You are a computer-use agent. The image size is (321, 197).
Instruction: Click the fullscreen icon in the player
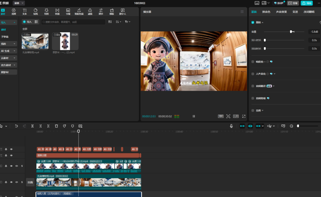[x=244, y=116]
